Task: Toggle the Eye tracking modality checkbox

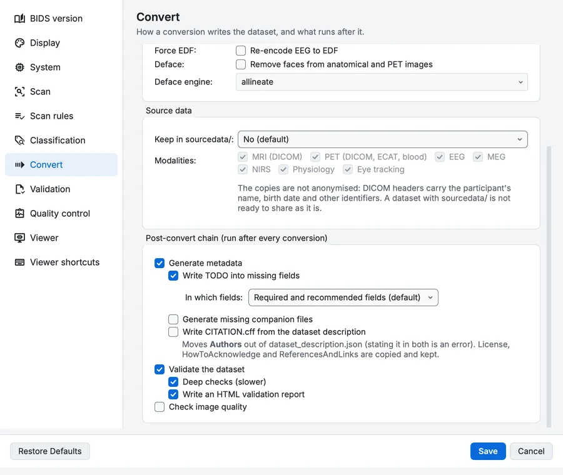Action: pyautogui.click(x=348, y=169)
